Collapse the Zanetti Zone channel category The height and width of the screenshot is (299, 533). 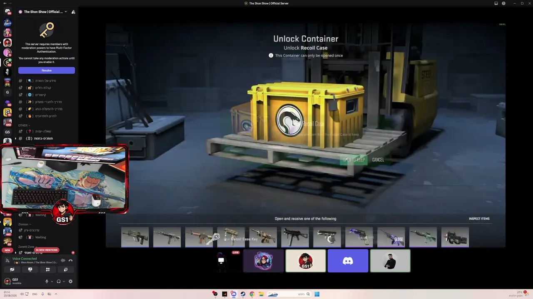pyautogui.click(x=27, y=247)
